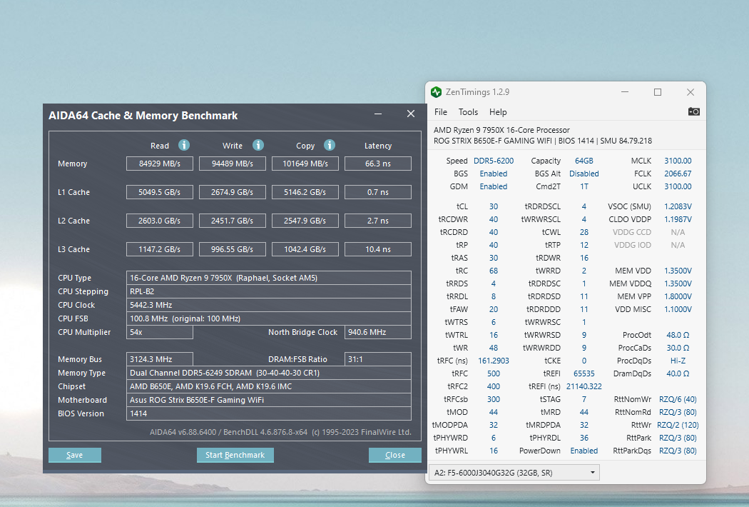Click Memory Copy value 101649 MB/s

(x=305, y=164)
